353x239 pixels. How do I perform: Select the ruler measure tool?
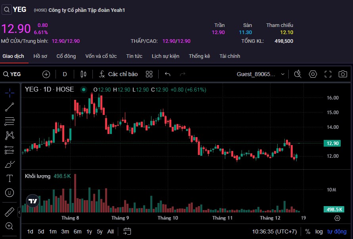10,212
